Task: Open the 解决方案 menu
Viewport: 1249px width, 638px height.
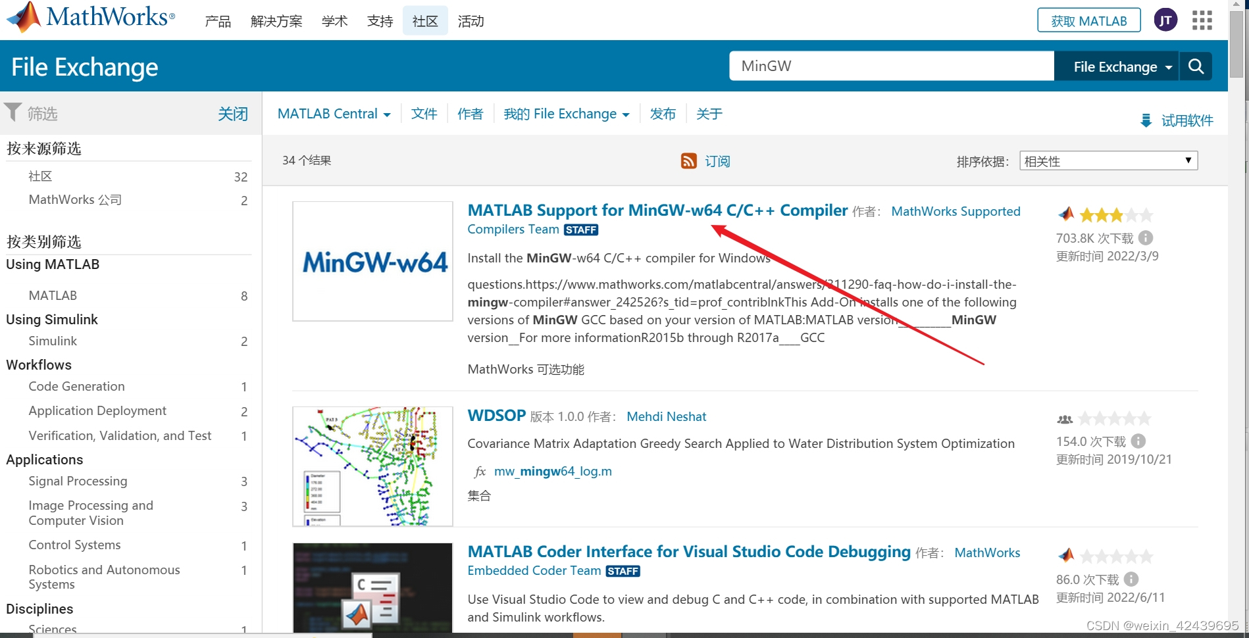Action: (x=276, y=22)
